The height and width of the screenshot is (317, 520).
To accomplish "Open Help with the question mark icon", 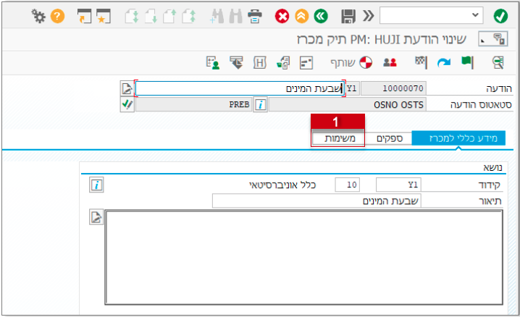I will [57, 15].
